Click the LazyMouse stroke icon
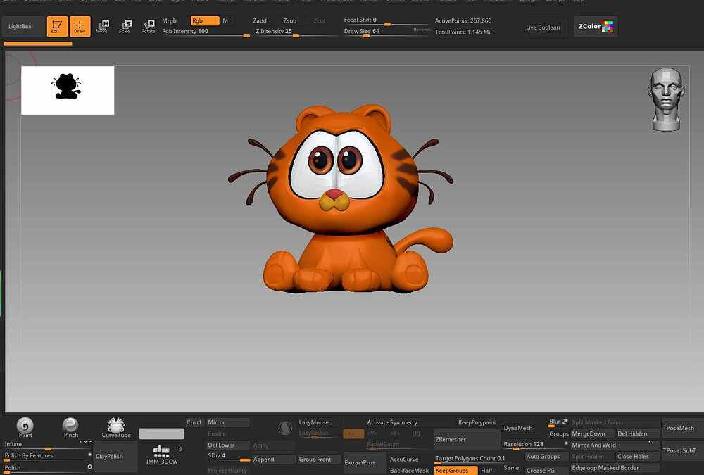Viewport: 704px width, 475px height. [x=285, y=428]
